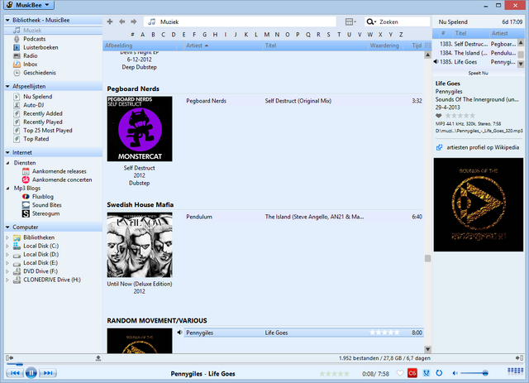Open the Top Rated playlist
The height and width of the screenshot is (383, 529).
point(36,139)
